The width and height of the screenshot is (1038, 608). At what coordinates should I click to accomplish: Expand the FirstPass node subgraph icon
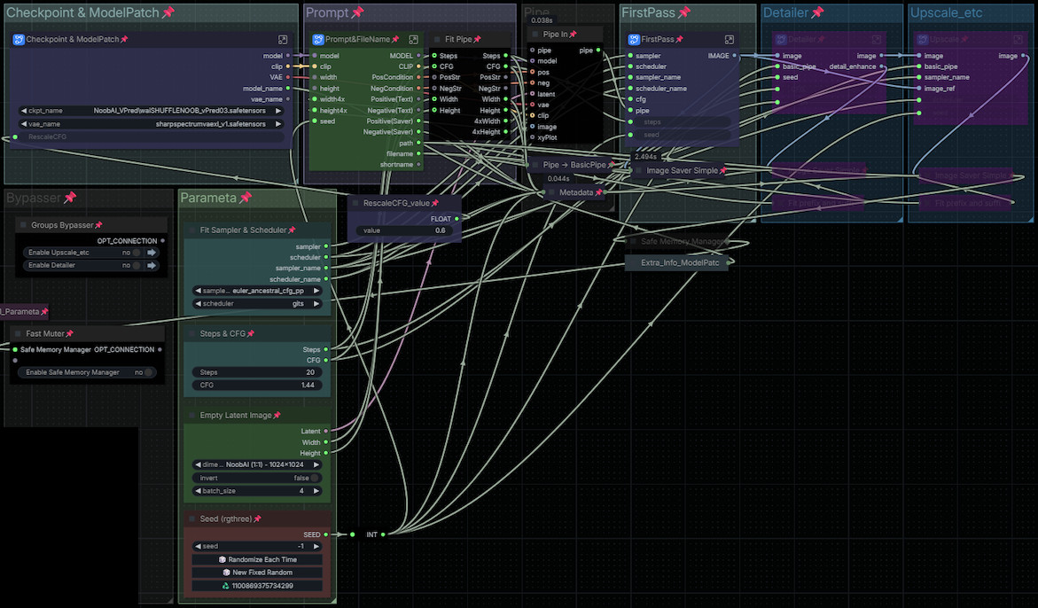(729, 40)
